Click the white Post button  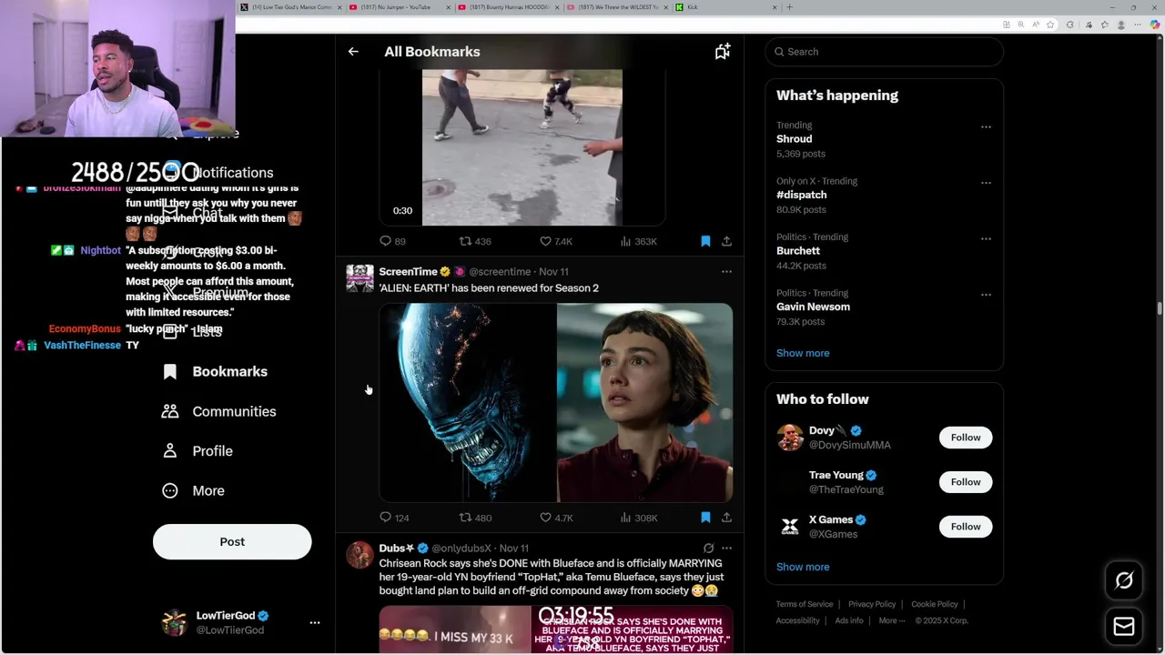click(x=232, y=541)
